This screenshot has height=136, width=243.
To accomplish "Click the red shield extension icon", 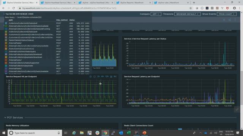I will (227, 8).
